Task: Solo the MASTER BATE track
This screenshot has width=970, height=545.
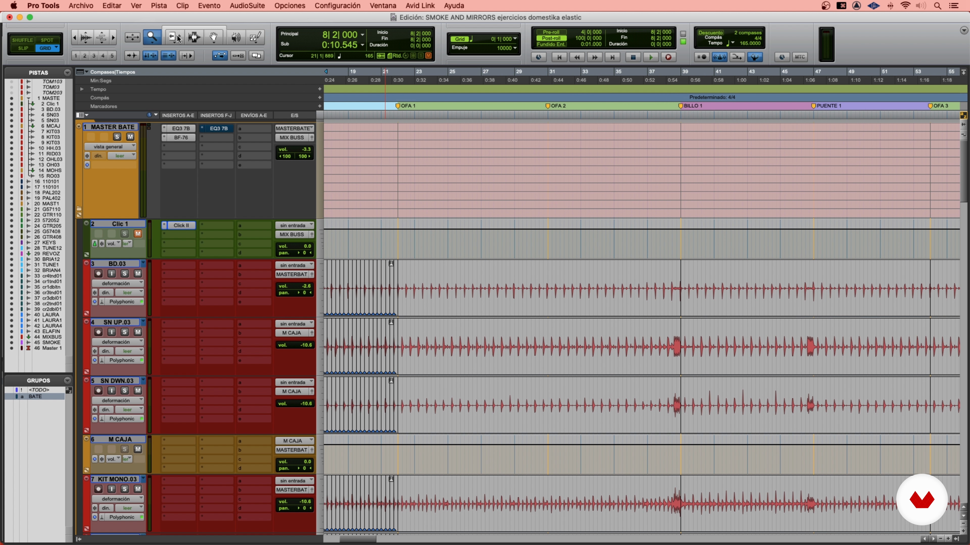Action: tap(117, 137)
